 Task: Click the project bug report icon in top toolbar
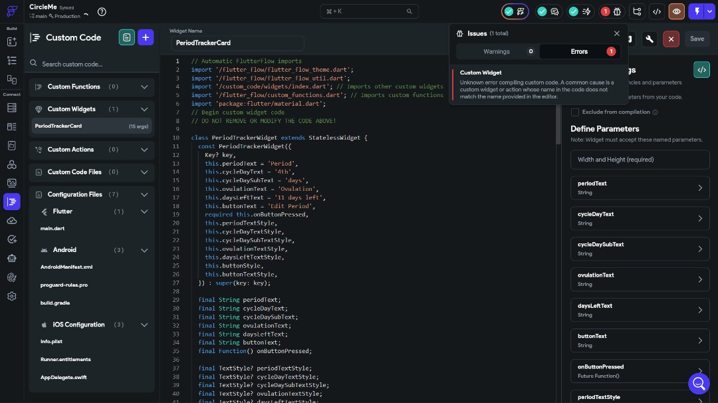click(617, 11)
